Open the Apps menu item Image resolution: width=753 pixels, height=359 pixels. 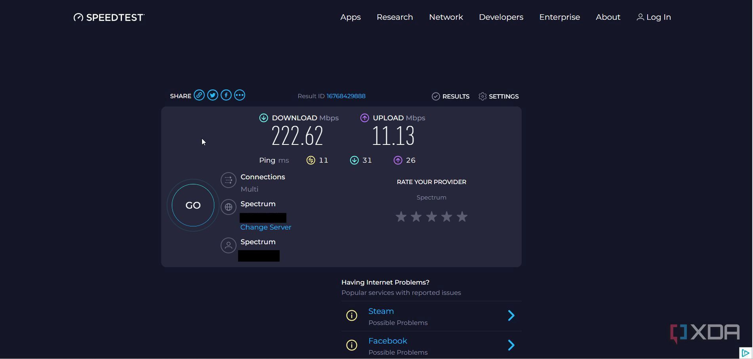coord(350,17)
